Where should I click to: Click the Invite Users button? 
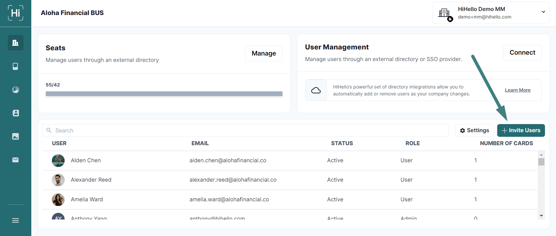click(521, 130)
